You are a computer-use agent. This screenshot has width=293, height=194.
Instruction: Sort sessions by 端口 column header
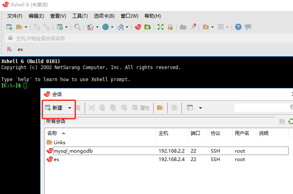(x=198, y=133)
